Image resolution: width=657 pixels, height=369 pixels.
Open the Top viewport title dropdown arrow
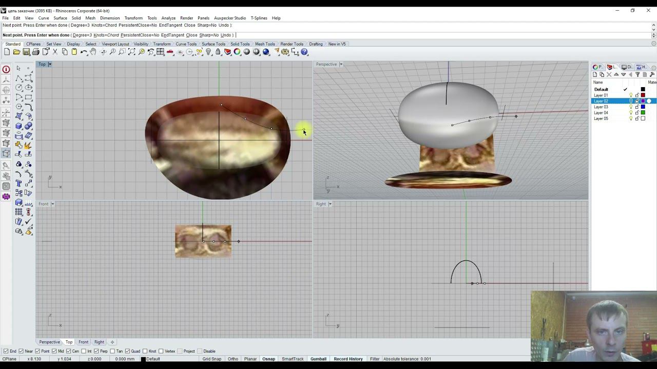(50, 64)
